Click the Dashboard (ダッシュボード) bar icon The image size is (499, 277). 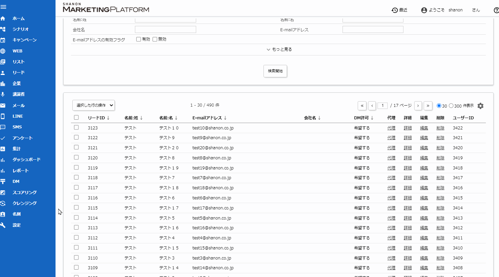coord(3,160)
